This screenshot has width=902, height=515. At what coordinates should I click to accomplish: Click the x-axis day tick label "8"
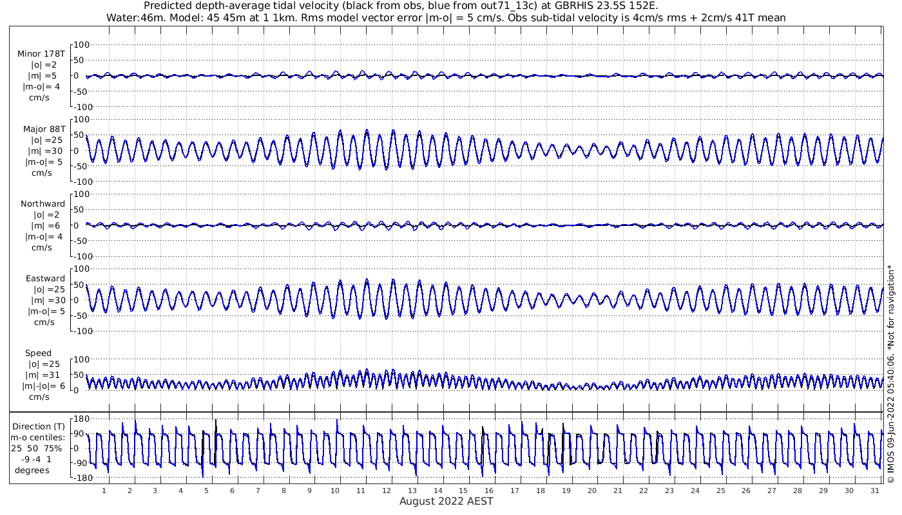(x=283, y=491)
